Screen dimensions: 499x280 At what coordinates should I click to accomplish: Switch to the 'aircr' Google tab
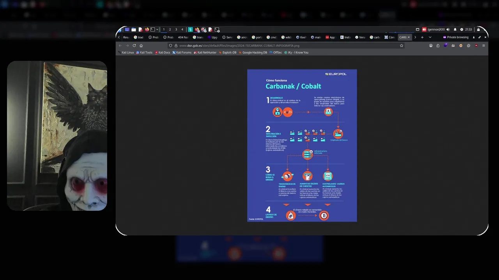(242, 37)
